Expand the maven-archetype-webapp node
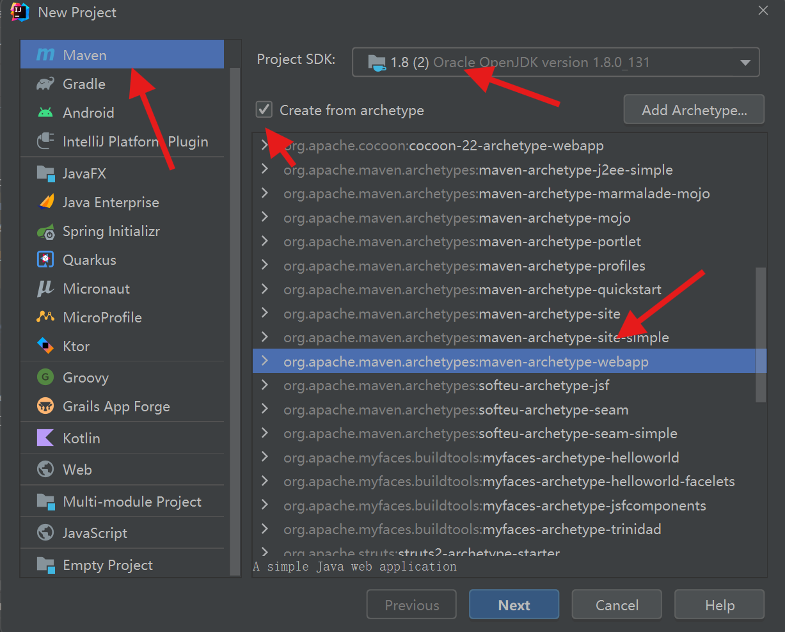 [x=265, y=361]
